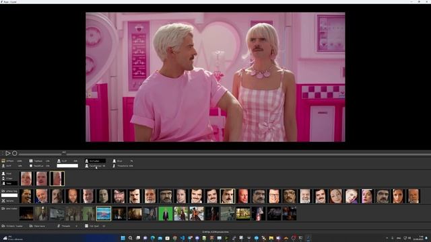Viewport: 431px width, 242px height.
Task: Toggle the highlighted Occluder option
Action: (95, 161)
